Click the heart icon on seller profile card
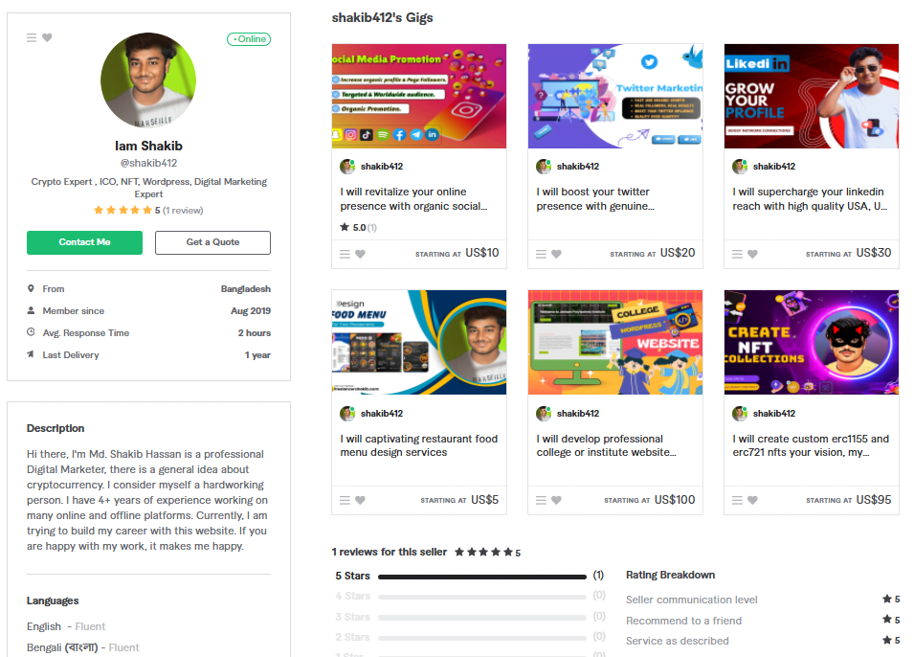 [47, 38]
